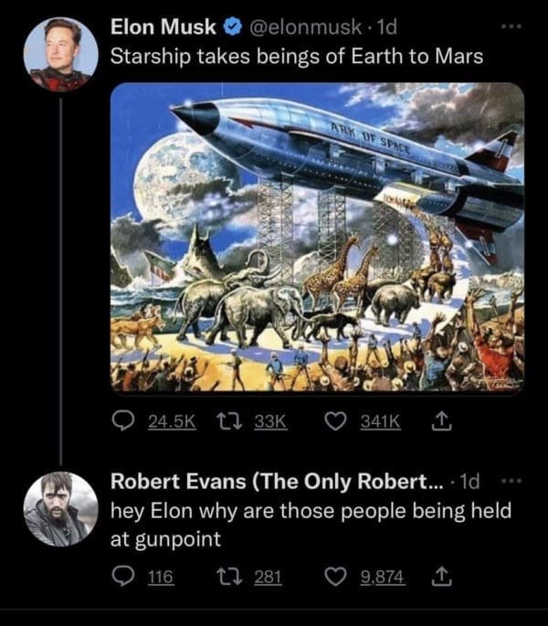Image resolution: width=548 pixels, height=626 pixels.
Task: Open the reply author's profile picture
Action: (60, 509)
